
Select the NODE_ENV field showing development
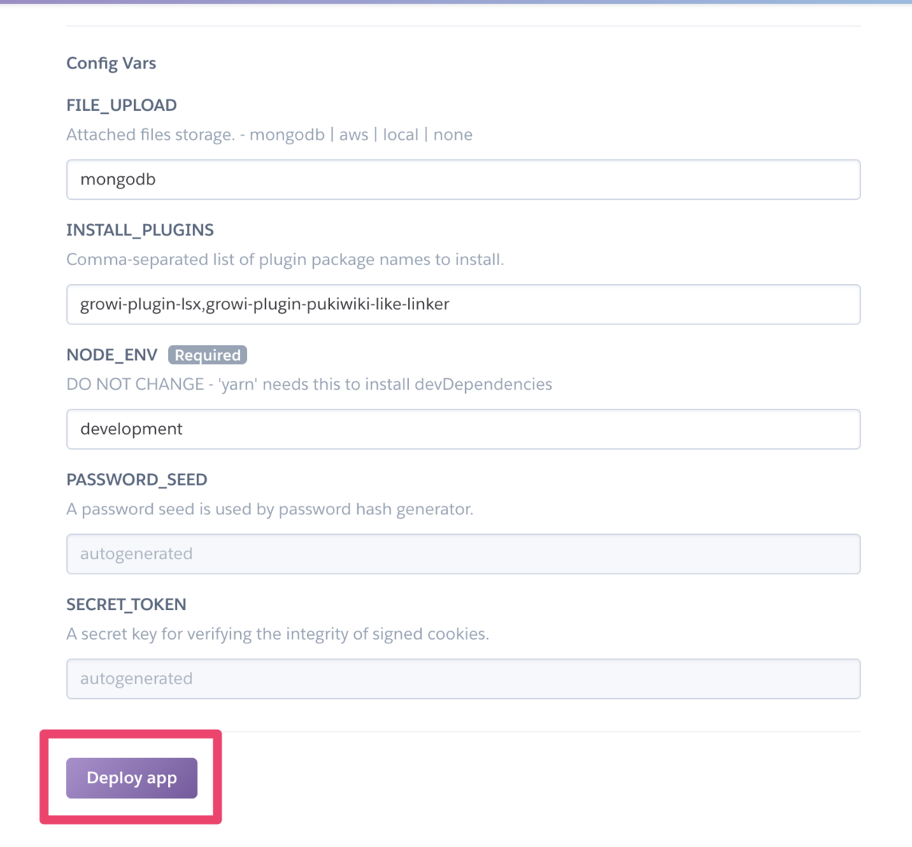point(463,429)
